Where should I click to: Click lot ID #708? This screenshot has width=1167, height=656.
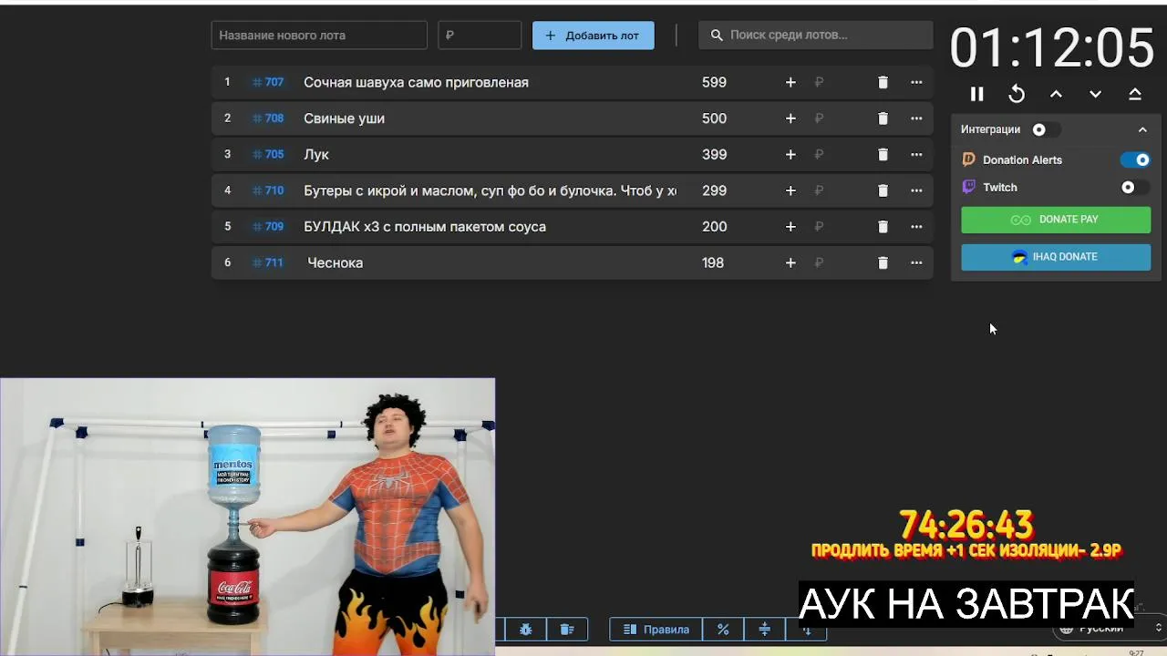point(268,118)
